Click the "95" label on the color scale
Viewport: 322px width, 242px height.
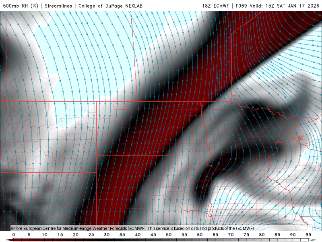(x=308, y=235)
